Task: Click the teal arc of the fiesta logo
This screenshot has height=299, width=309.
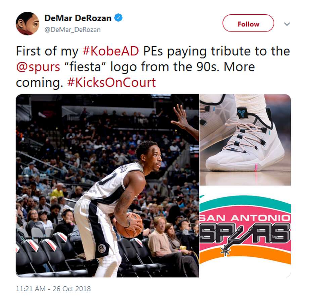Action: [245, 202]
